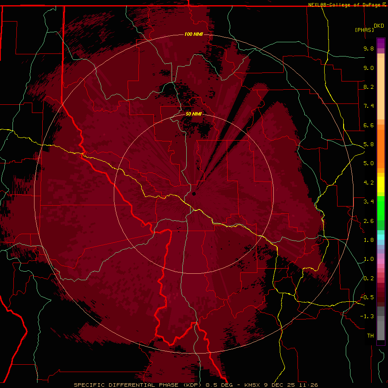Click the TH label at the legend bottom
This screenshot has width=388, height=388.
pyautogui.click(x=370, y=336)
